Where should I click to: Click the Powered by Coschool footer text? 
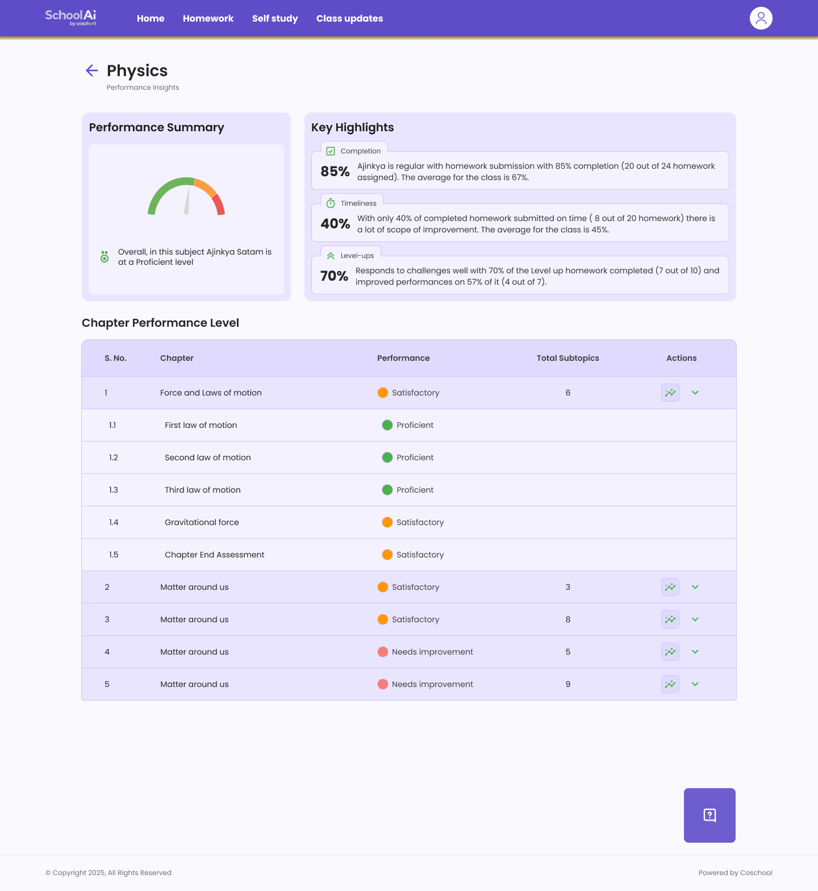pos(735,873)
